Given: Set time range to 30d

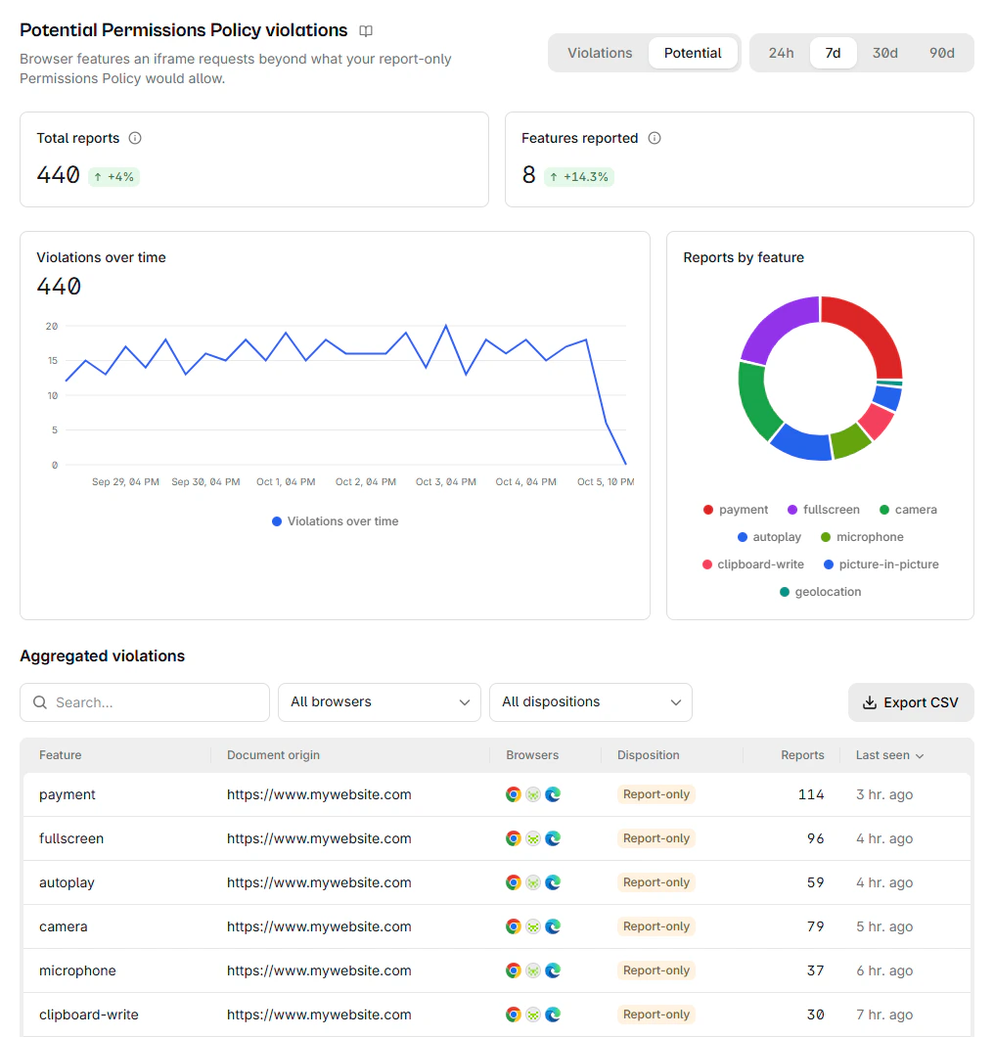Looking at the screenshot, I should [x=884, y=53].
